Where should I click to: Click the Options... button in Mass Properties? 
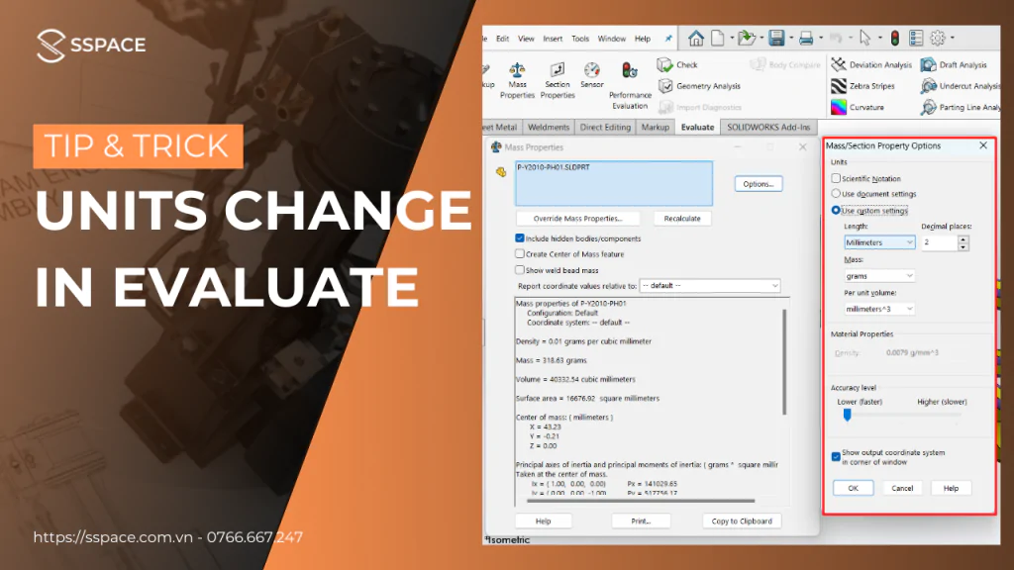pyautogui.click(x=759, y=184)
